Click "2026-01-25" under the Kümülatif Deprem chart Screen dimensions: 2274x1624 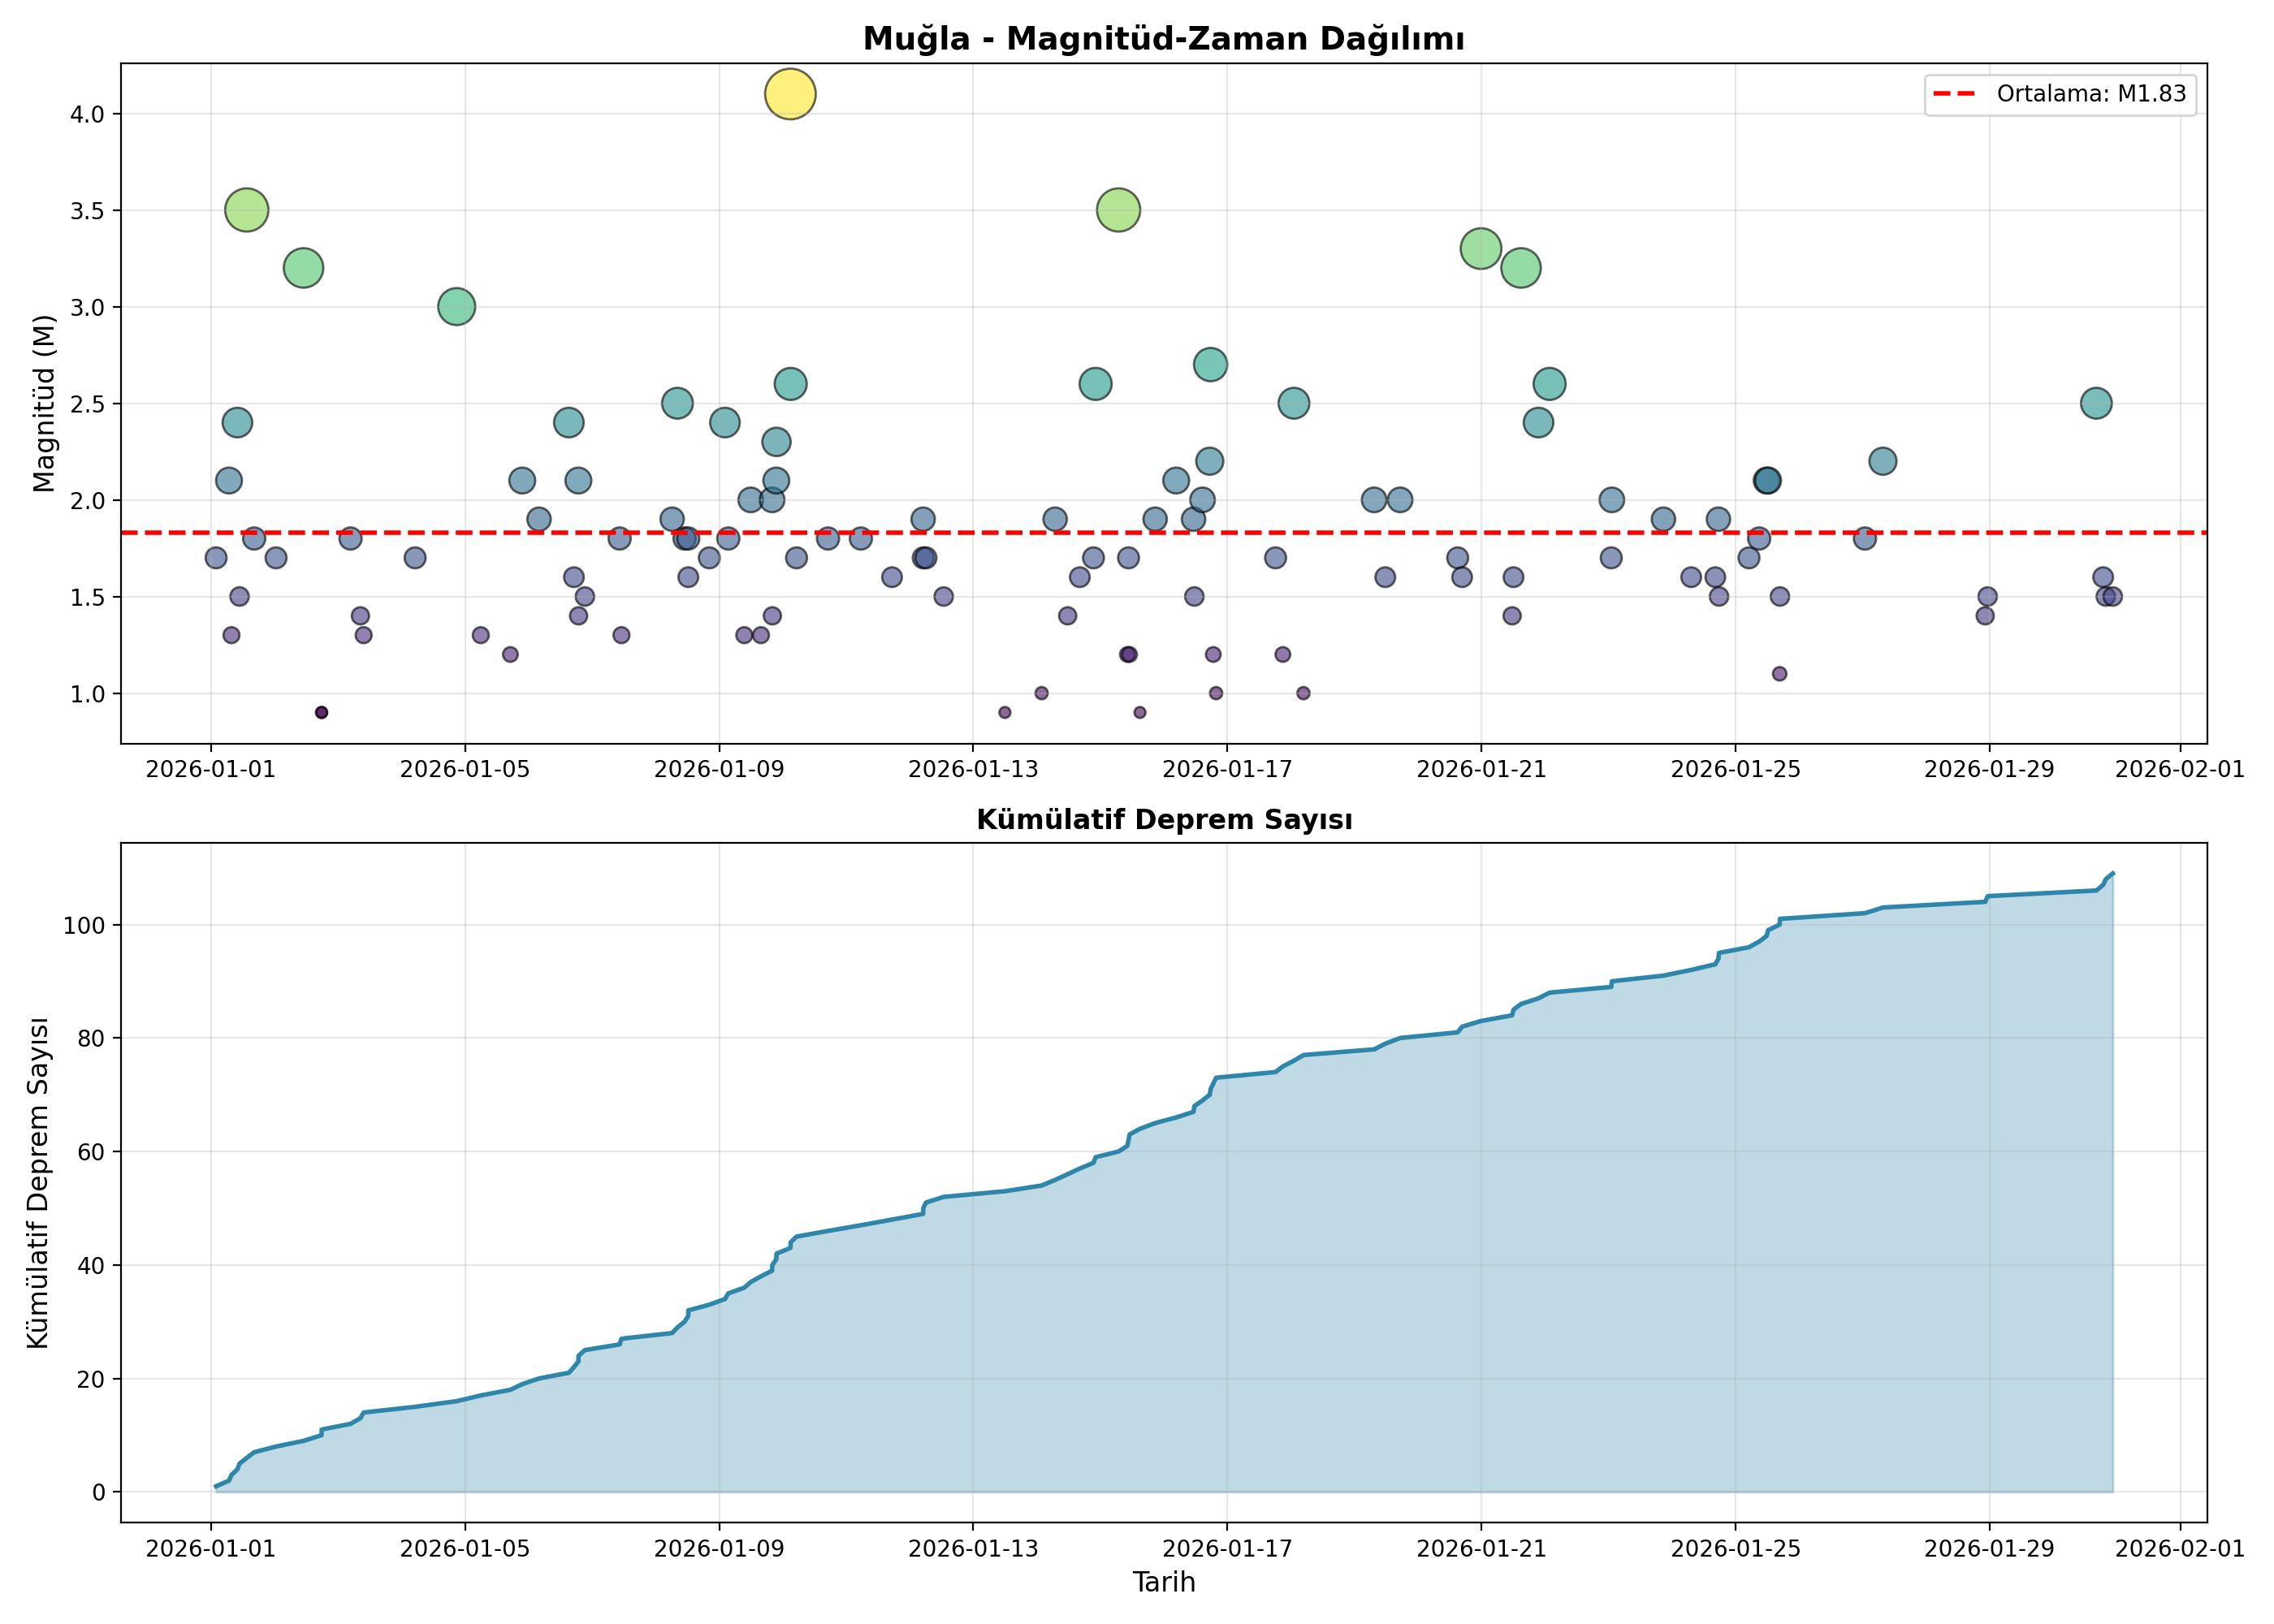coord(1735,1549)
